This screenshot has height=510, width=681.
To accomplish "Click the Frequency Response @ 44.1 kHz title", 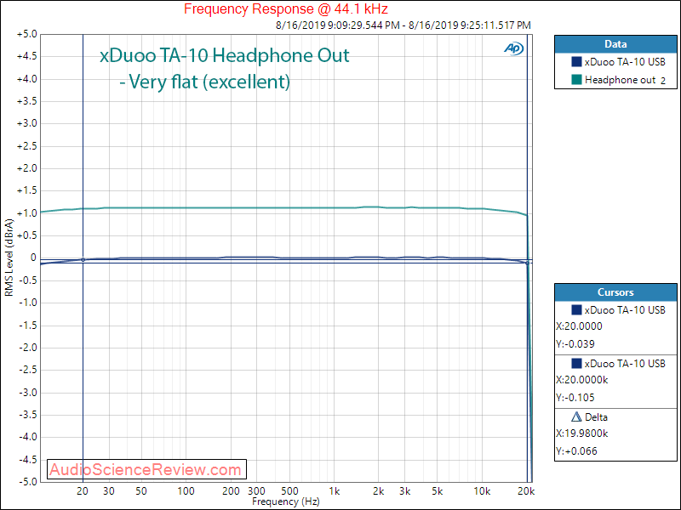I will coord(286,8).
